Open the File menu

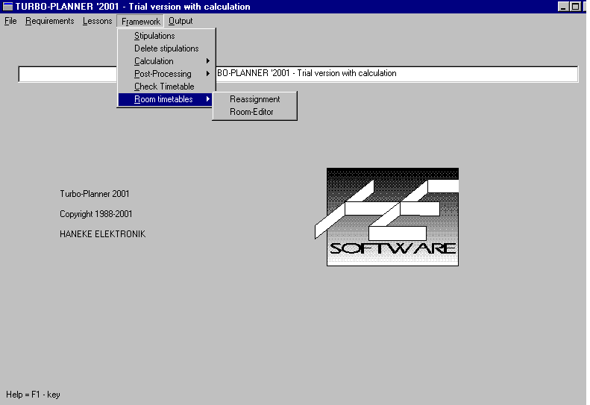click(10, 21)
